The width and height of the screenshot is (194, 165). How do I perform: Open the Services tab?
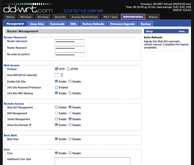[x=43, y=17]
